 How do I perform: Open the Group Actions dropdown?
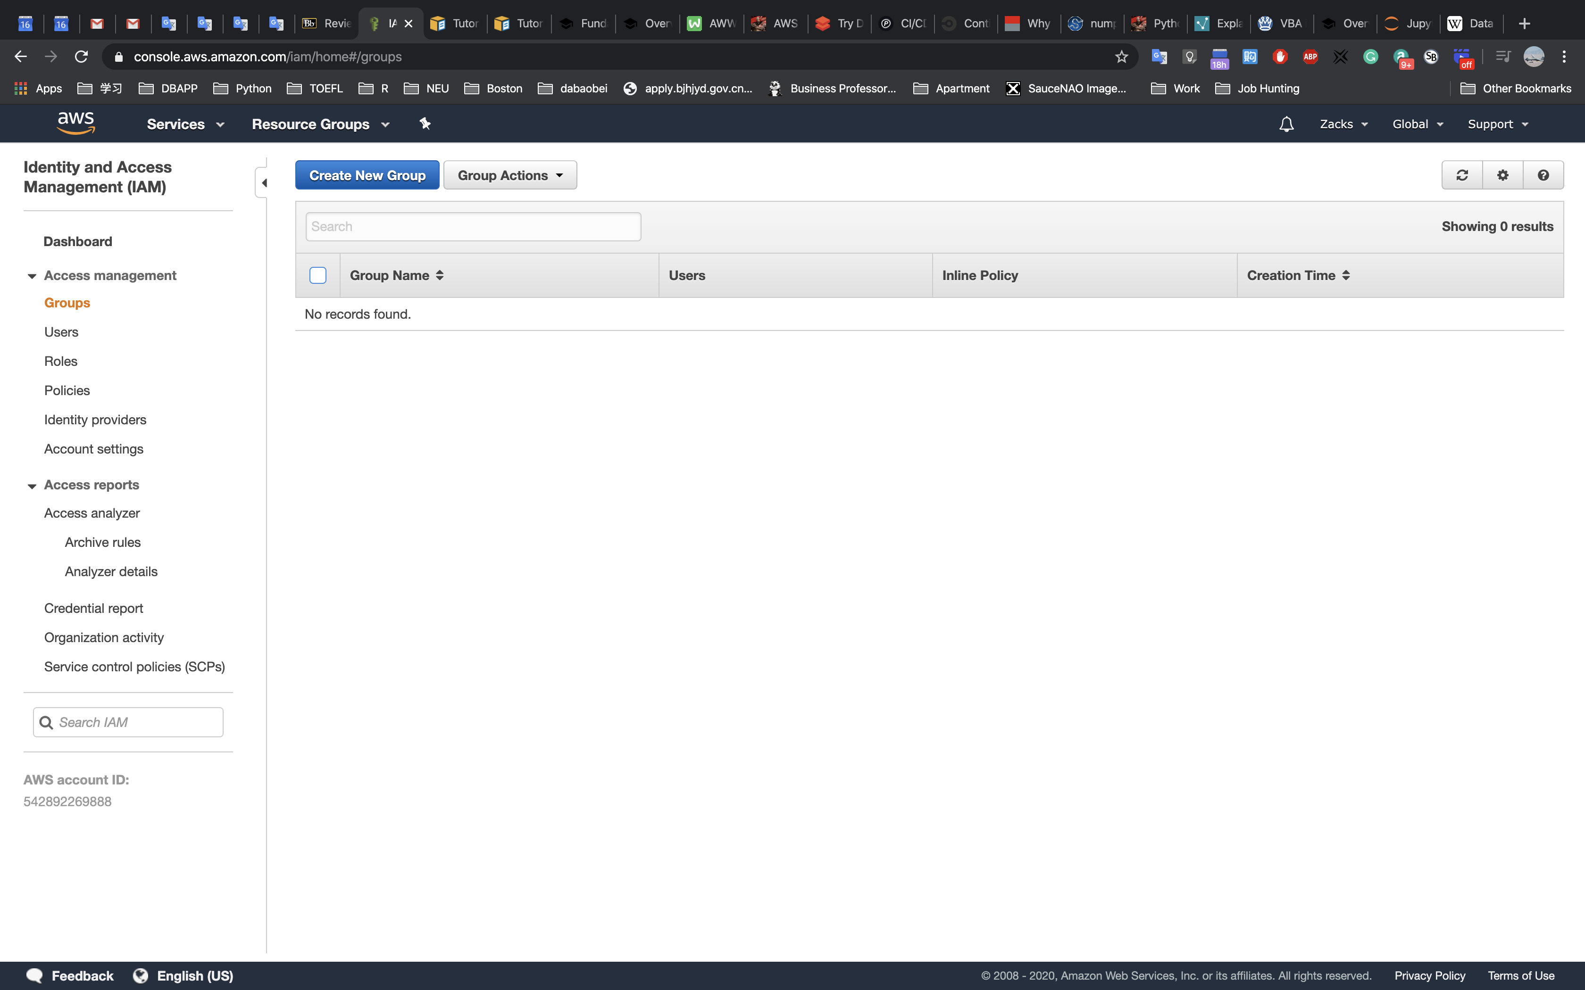(509, 175)
